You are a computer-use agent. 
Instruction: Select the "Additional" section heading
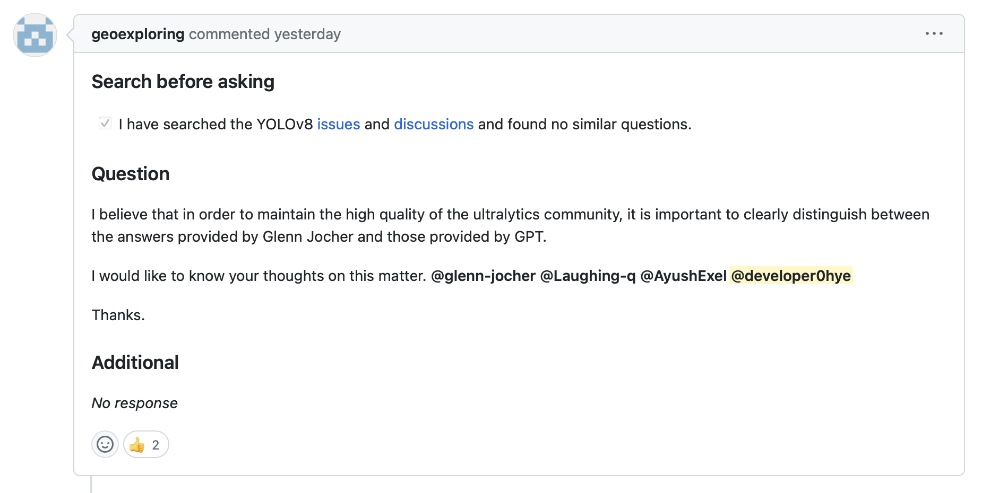pos(135,363)
